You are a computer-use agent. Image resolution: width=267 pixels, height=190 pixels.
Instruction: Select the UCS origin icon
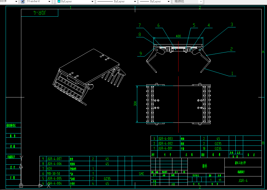click(x=21, y=186)
